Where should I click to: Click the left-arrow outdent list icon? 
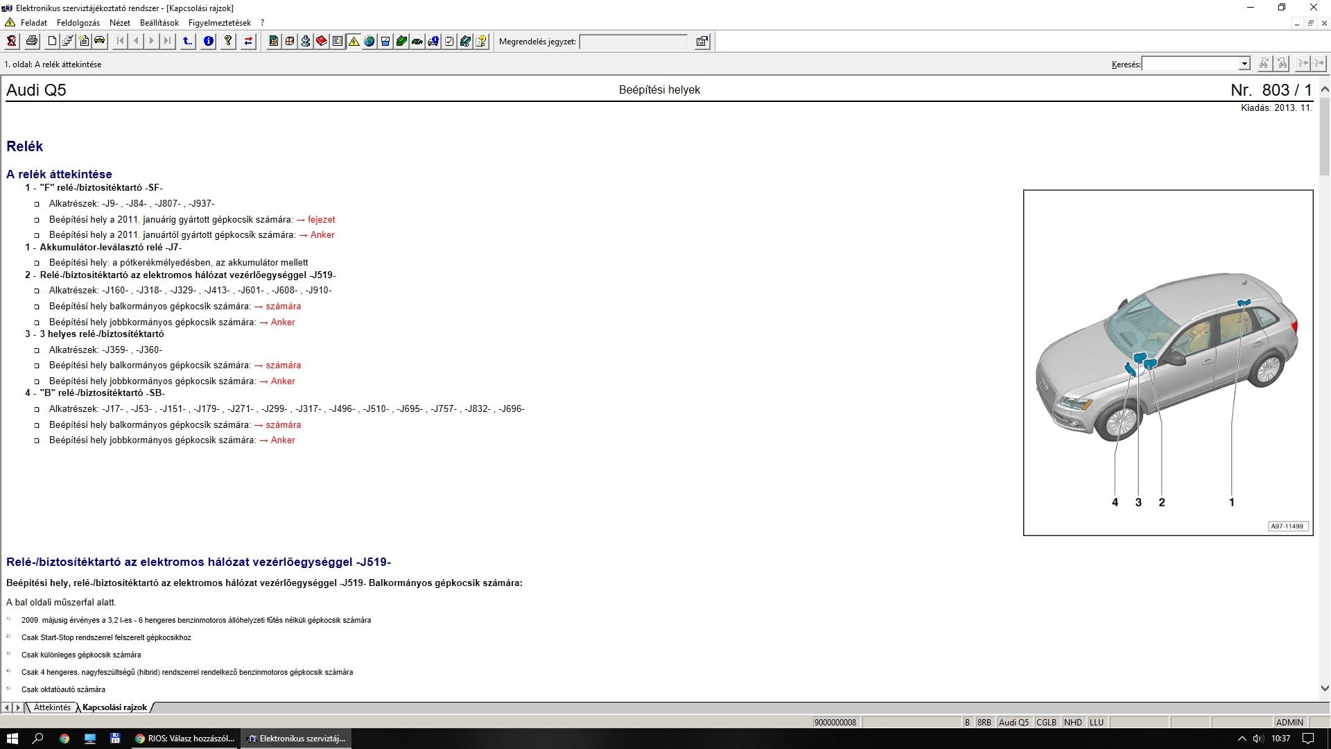pos(1303,64)
